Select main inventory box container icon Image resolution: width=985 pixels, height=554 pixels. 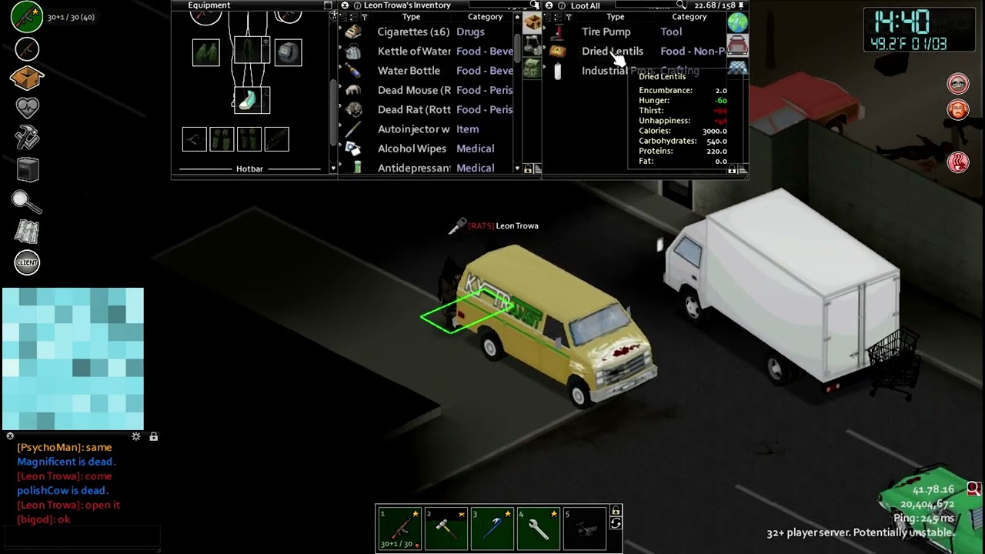click(532, 25)
